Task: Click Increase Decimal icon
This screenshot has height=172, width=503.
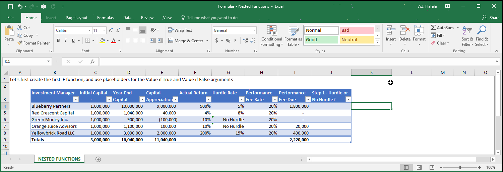Action: click(x=245, y=40)
